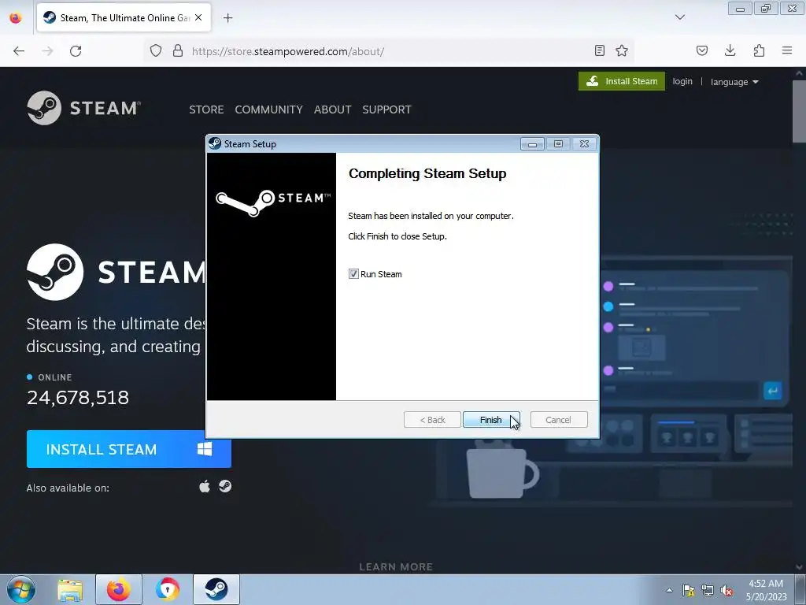Click the Steam Setup title bar icon

(215, 143)
